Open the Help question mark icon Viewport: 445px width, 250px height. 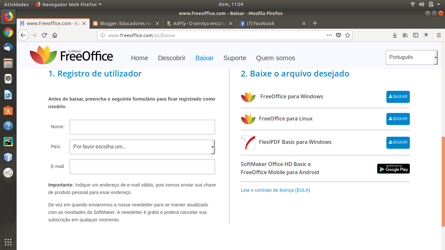coord(8,126)
